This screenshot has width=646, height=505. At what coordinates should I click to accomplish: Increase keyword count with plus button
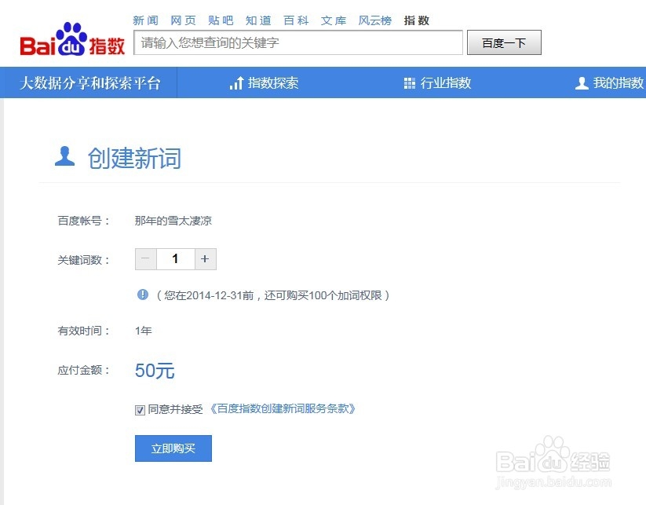coord(205,259)
